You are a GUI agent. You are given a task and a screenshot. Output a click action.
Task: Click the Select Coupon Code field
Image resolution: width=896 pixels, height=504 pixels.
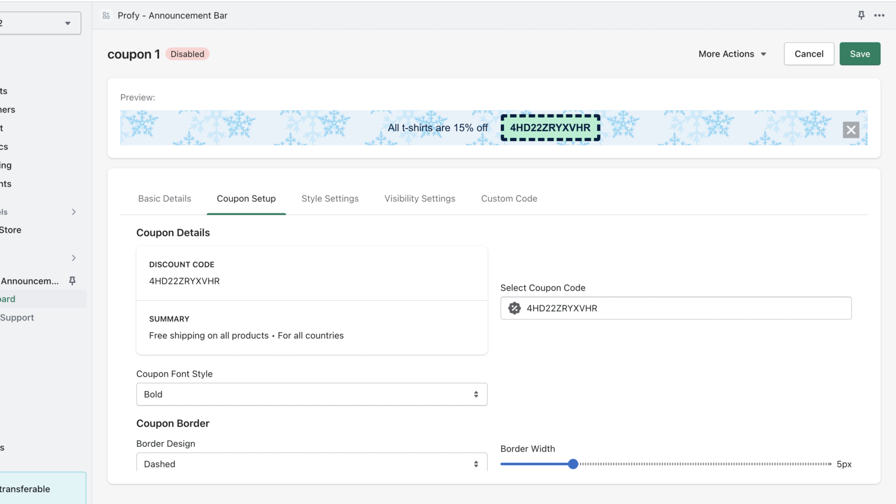click(675, 308)
